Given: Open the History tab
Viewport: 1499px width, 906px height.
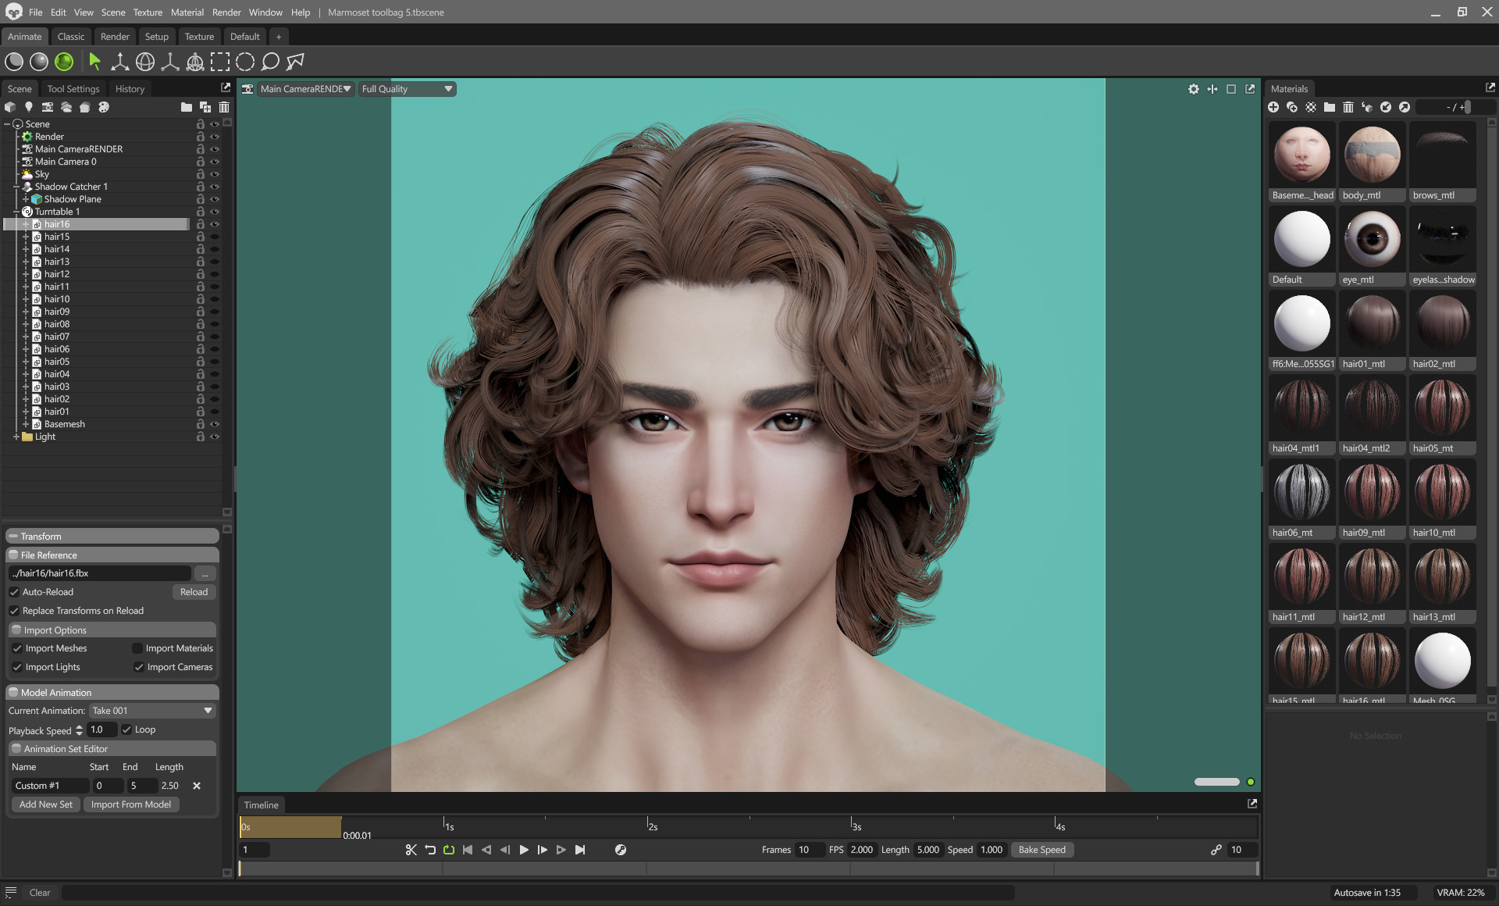Looking at the screenshot, I should tap(130, 89).
